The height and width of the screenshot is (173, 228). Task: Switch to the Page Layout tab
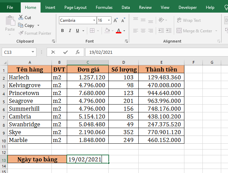pyautogui.click(x=75, y=7)
